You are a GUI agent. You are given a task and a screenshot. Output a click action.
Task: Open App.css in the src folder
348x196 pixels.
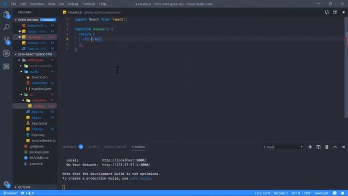(37, 112)
